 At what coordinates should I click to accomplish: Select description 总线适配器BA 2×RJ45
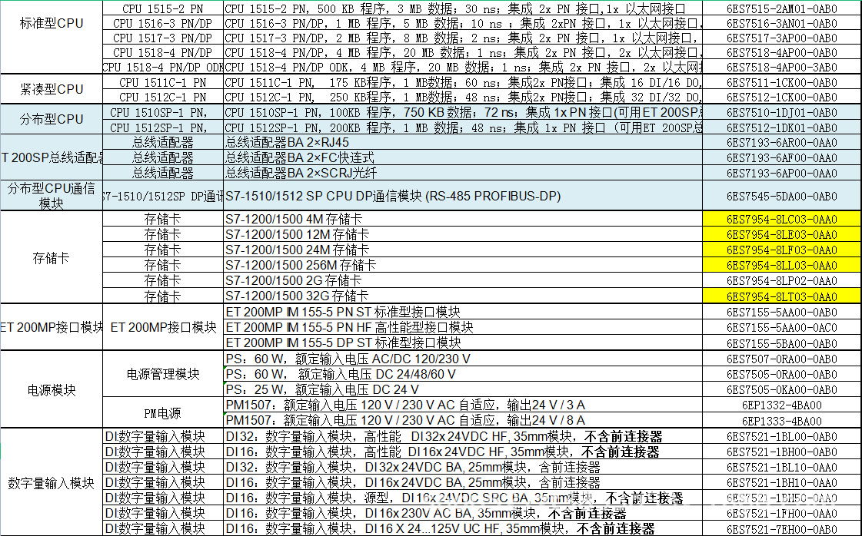pos(463,142)
